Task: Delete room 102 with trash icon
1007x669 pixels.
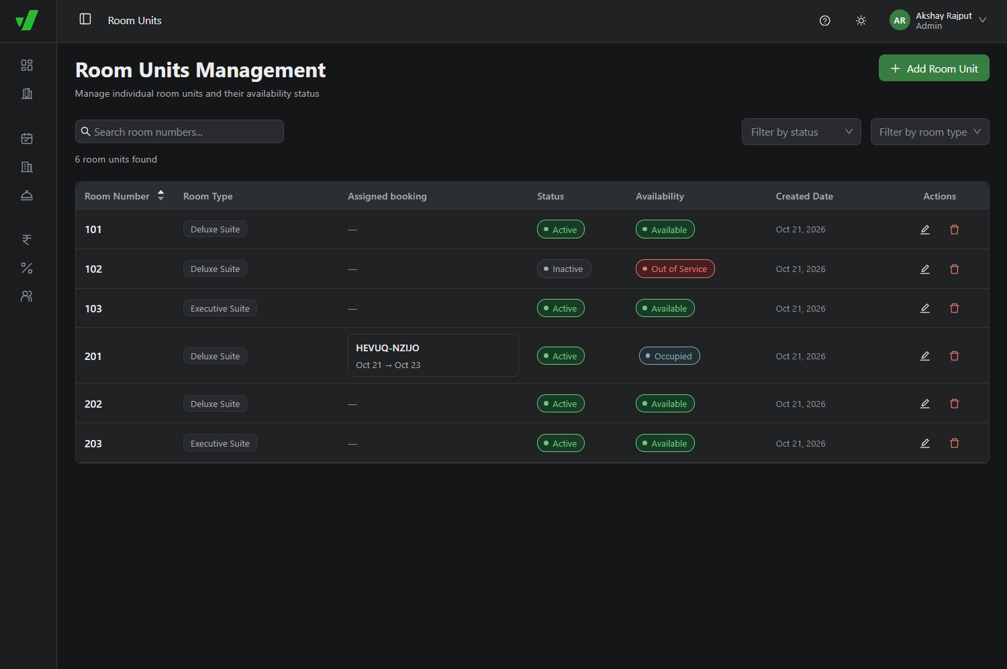Action: pos(955,269)
